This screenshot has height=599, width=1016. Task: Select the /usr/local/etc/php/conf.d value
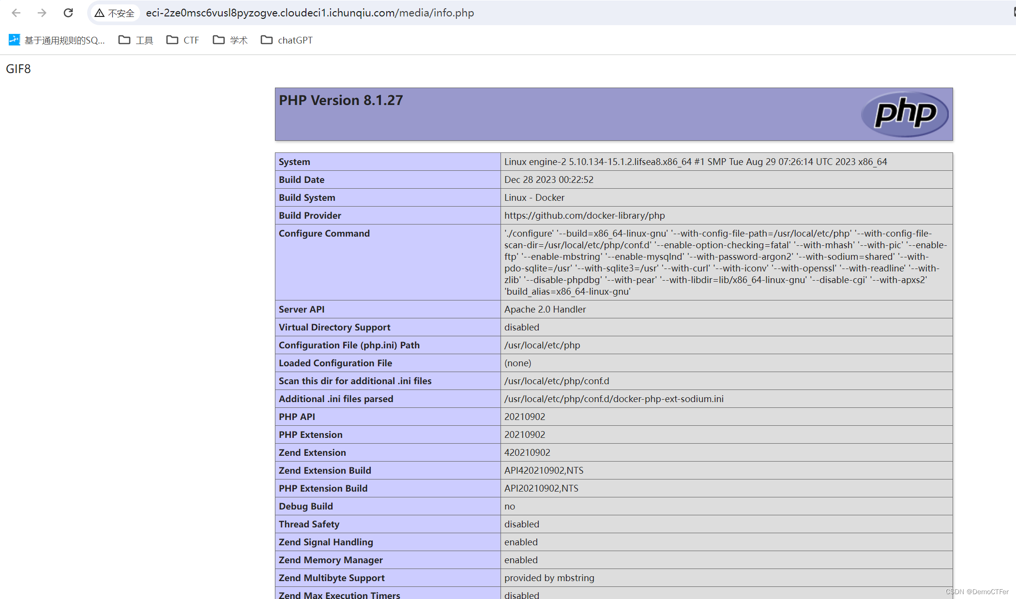(x=557, y=381)
